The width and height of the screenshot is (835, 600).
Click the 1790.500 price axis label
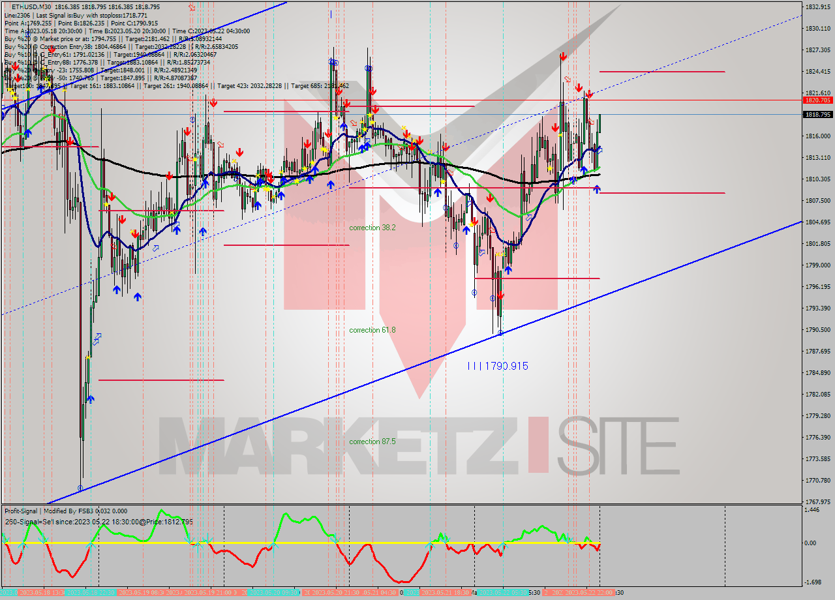pos(817,329)
